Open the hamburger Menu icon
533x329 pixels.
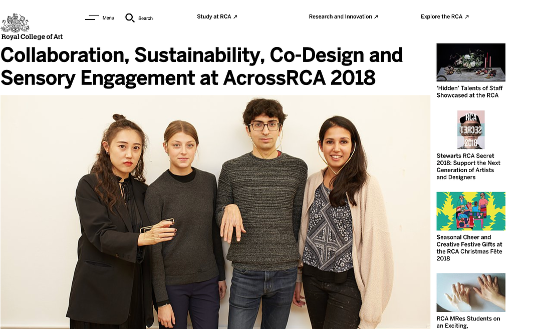92,17
